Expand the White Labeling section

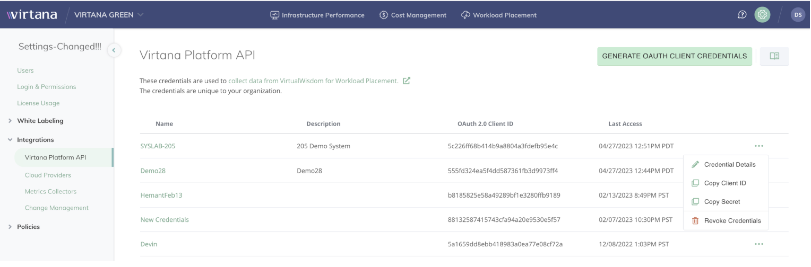pos(10,121)
